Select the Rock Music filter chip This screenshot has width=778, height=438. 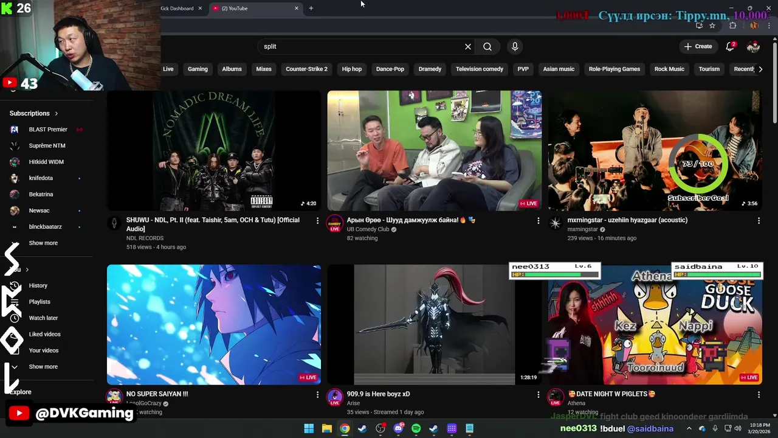click(x=669, y=69)
